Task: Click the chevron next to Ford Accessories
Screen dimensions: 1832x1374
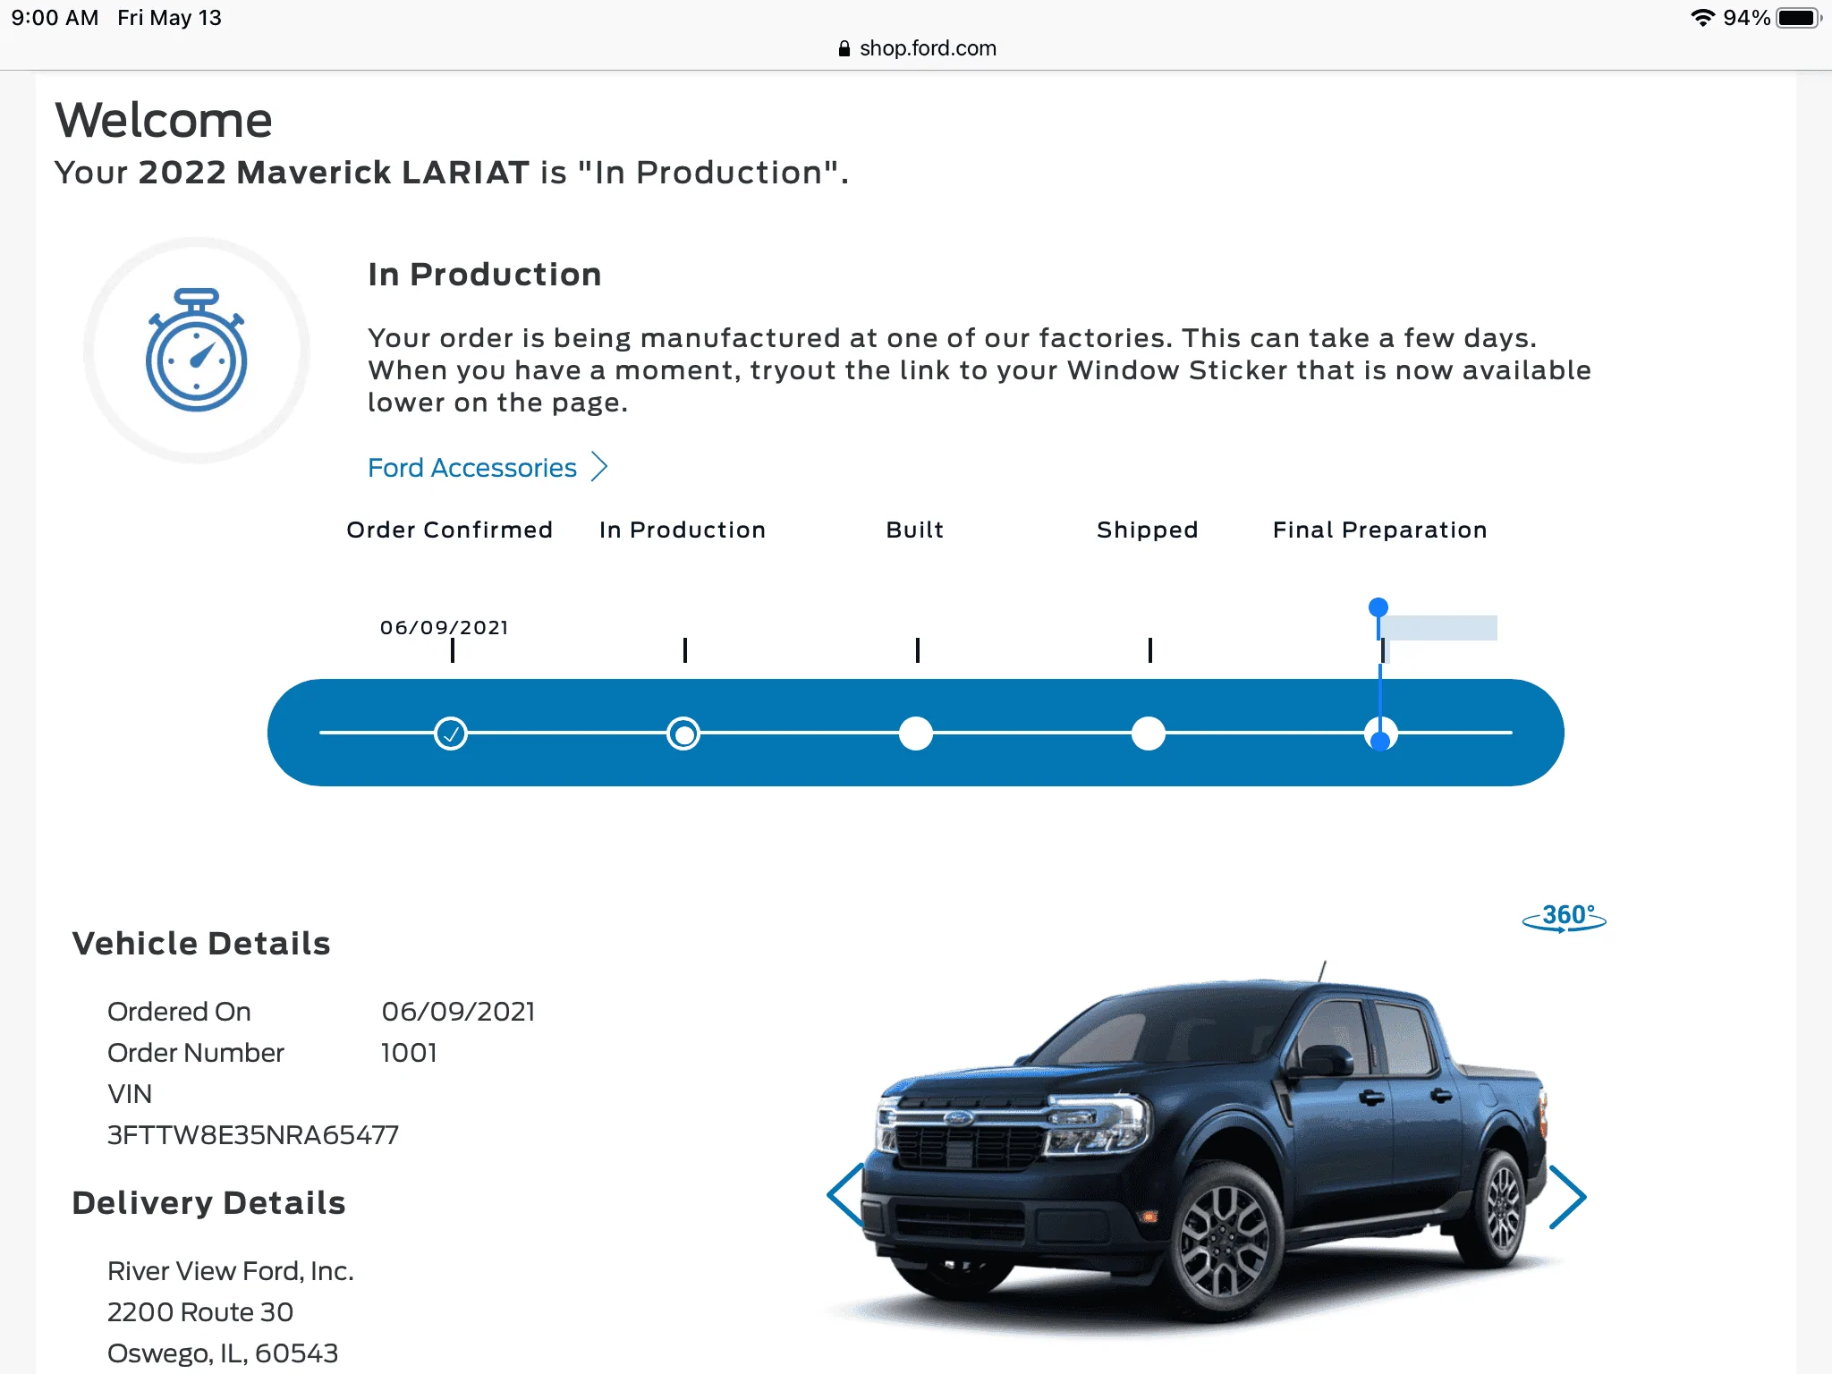Action: point(599,467)
